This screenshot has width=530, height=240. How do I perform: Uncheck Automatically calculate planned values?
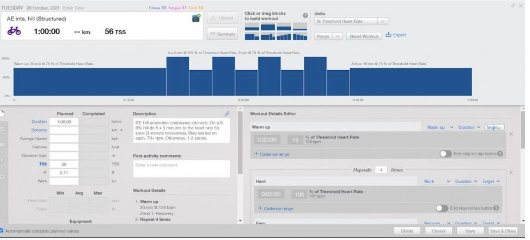pos(2,231)
